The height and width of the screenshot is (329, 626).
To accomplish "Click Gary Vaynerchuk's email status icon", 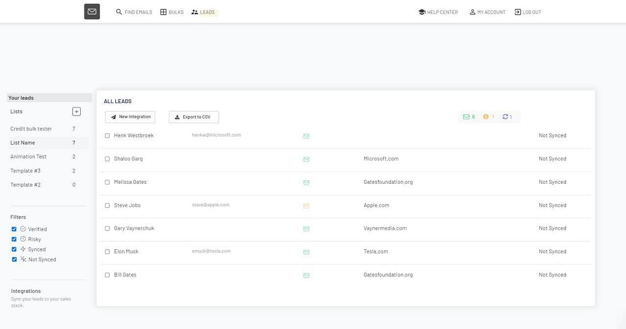I will (306, 229).
